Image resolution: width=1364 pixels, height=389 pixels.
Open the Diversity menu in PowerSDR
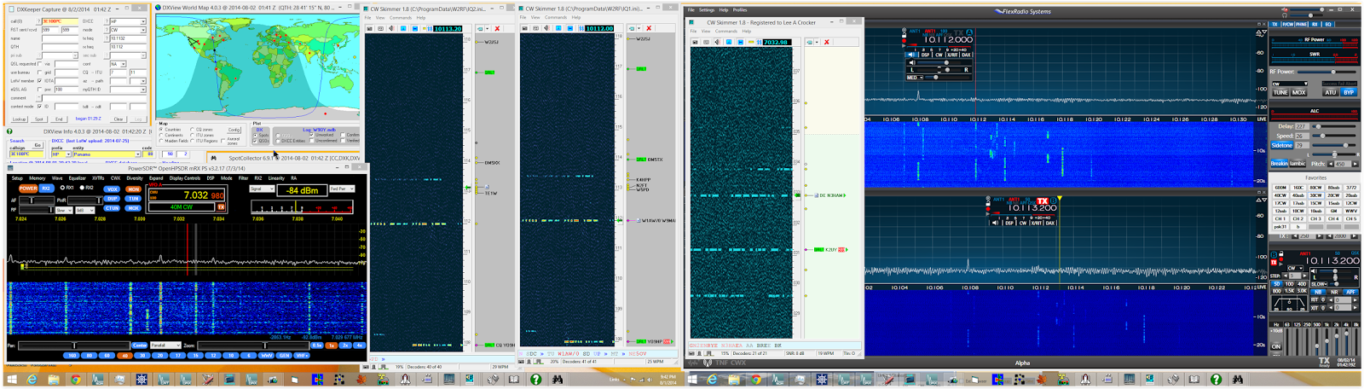click(135, 178)
